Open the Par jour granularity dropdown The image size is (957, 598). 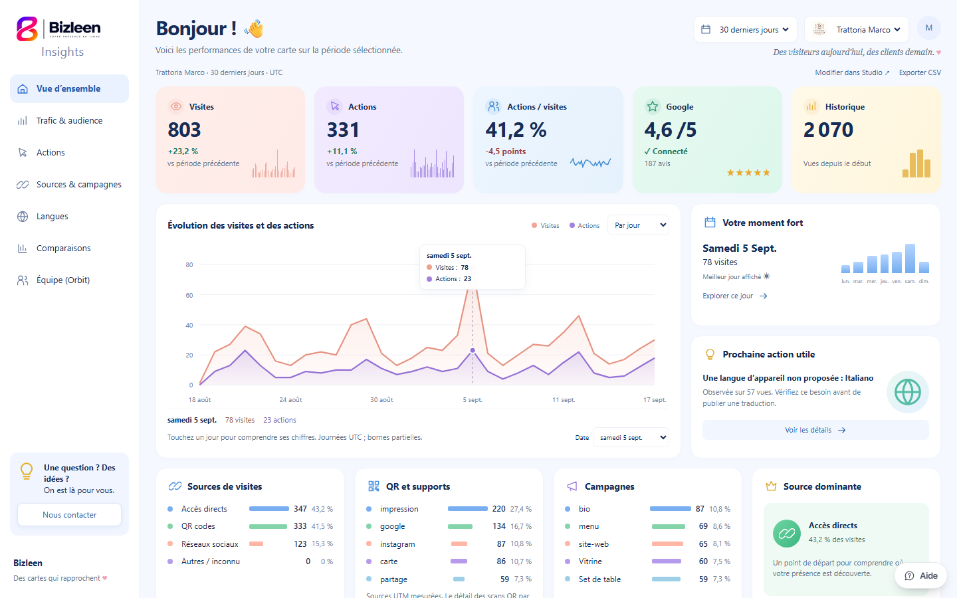639,225
